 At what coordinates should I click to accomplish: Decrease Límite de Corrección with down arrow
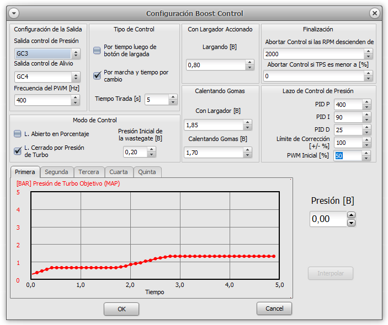(x=366, y=145)
